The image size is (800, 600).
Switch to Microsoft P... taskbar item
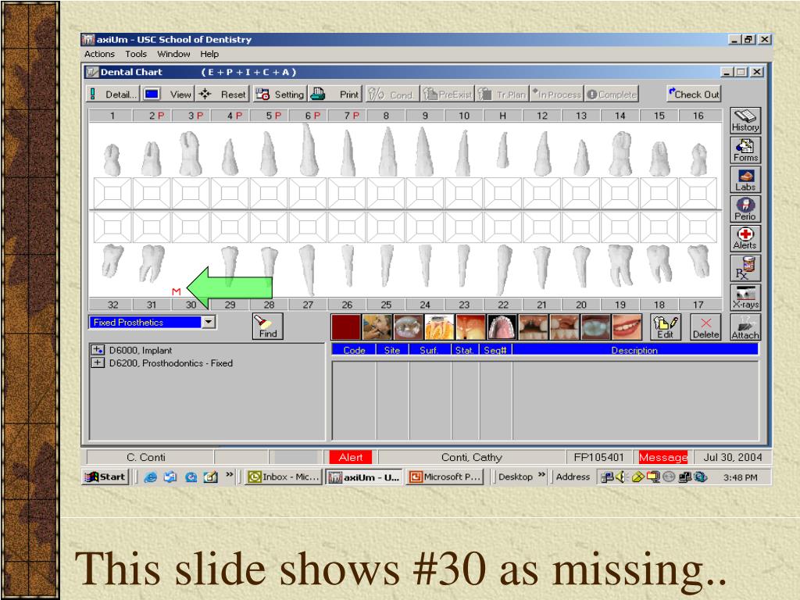pyautogui.click(x=445, y=477)
